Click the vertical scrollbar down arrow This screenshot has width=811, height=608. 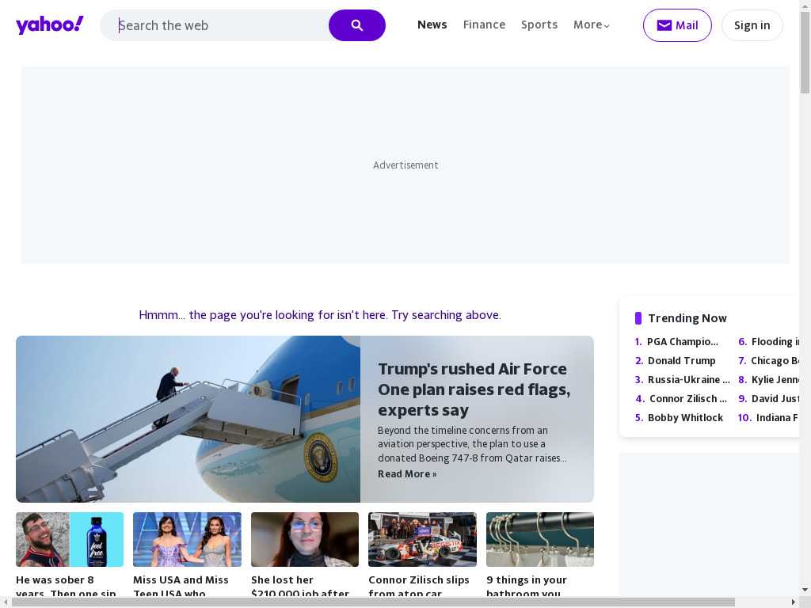[805, 590]
